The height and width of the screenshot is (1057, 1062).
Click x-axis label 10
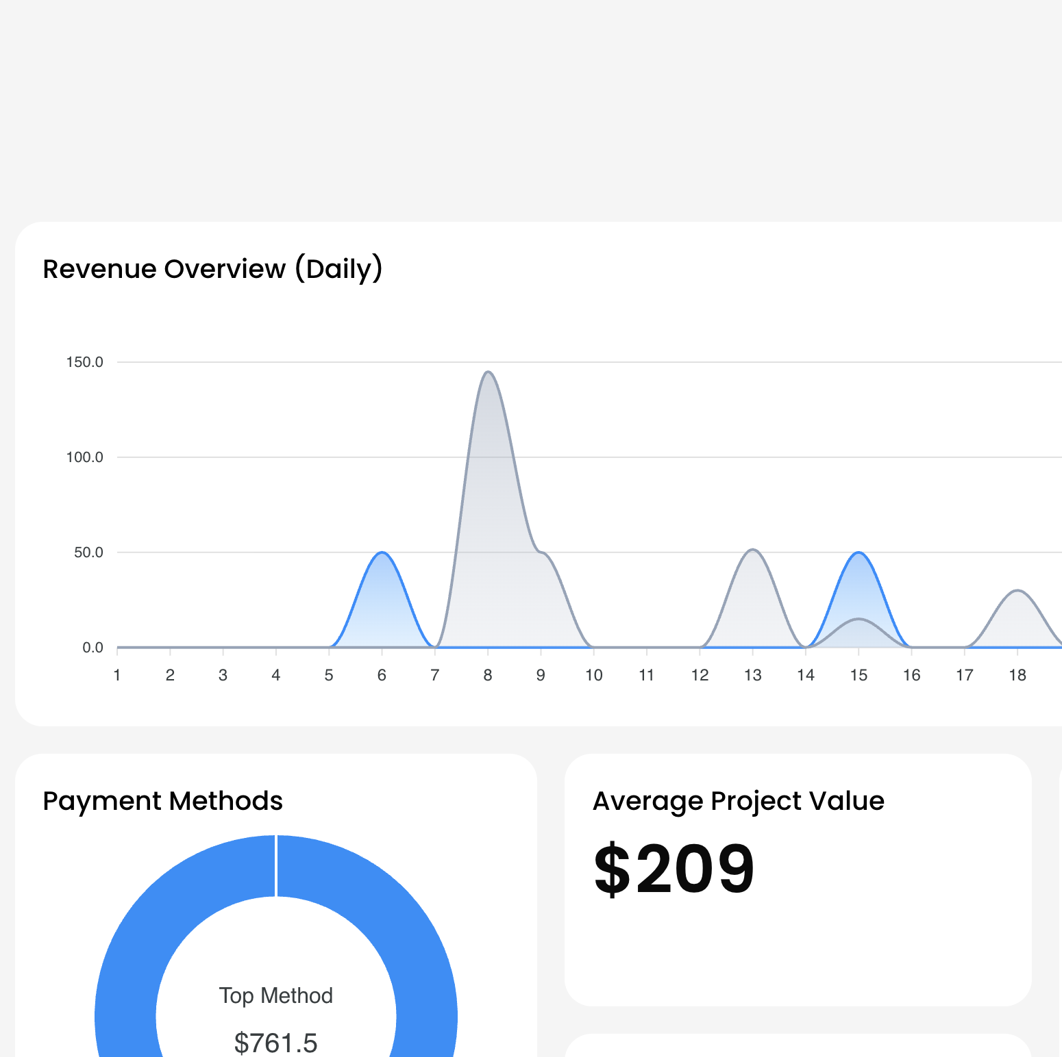point(593,676)
